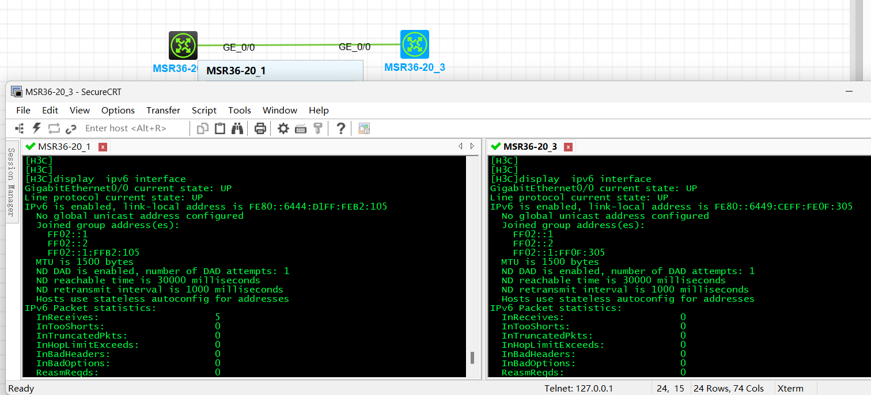This screenshot has height=395, width=871.
Task: Open Session Options gear icon
Action: click(x=283, y=128)
